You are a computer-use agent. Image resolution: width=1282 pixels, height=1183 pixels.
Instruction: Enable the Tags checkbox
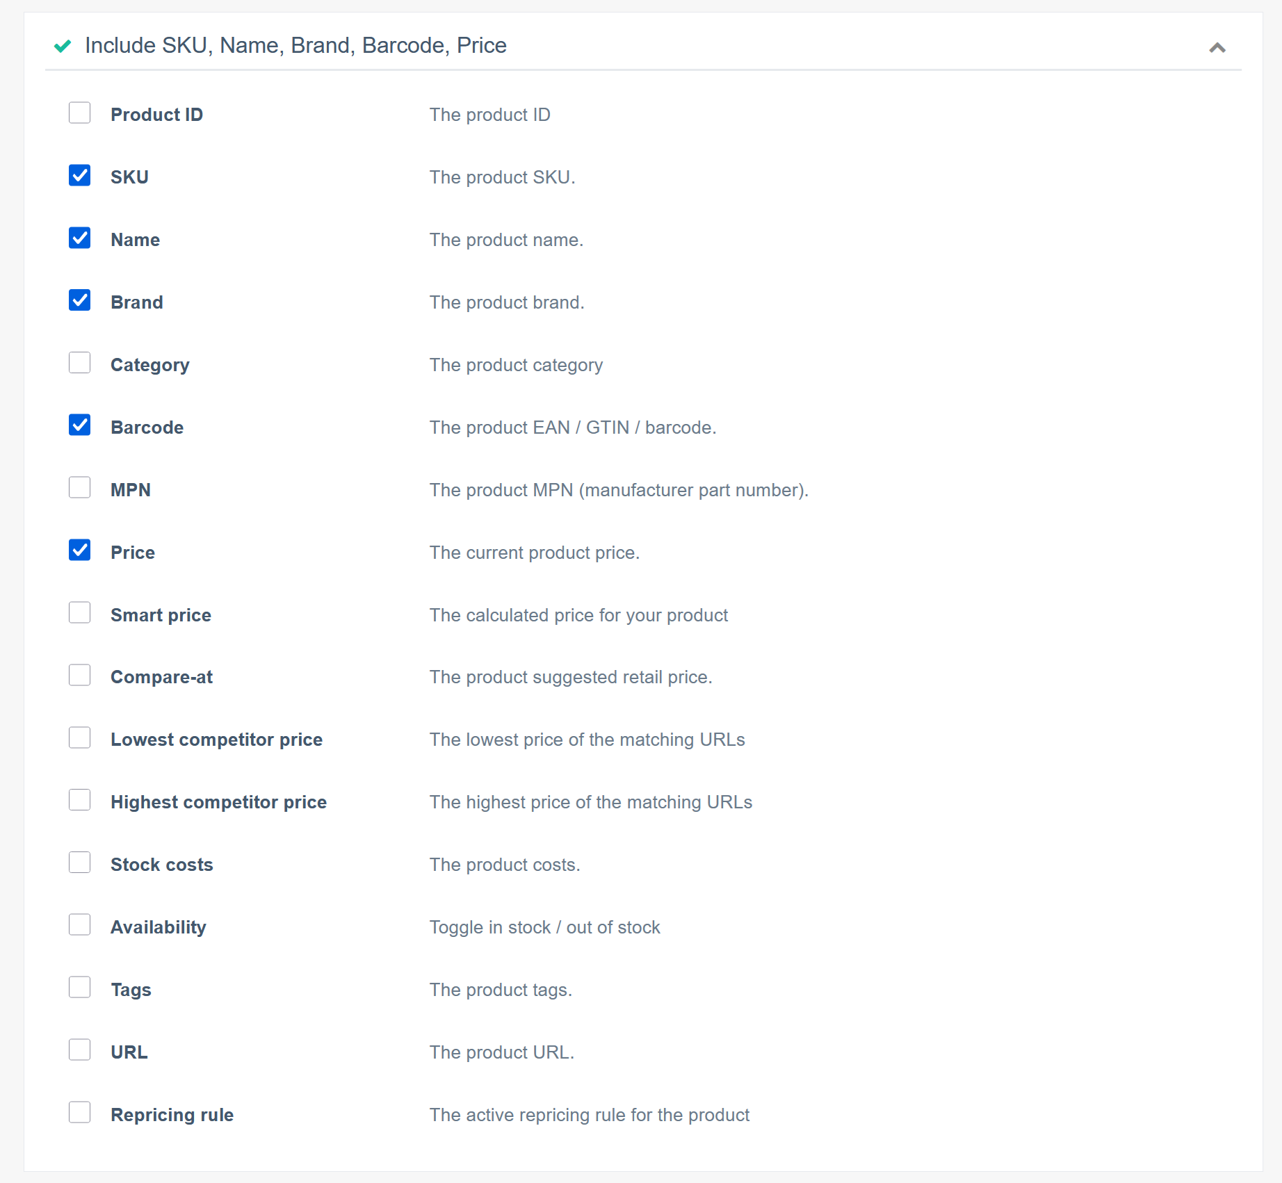[80, 987]
